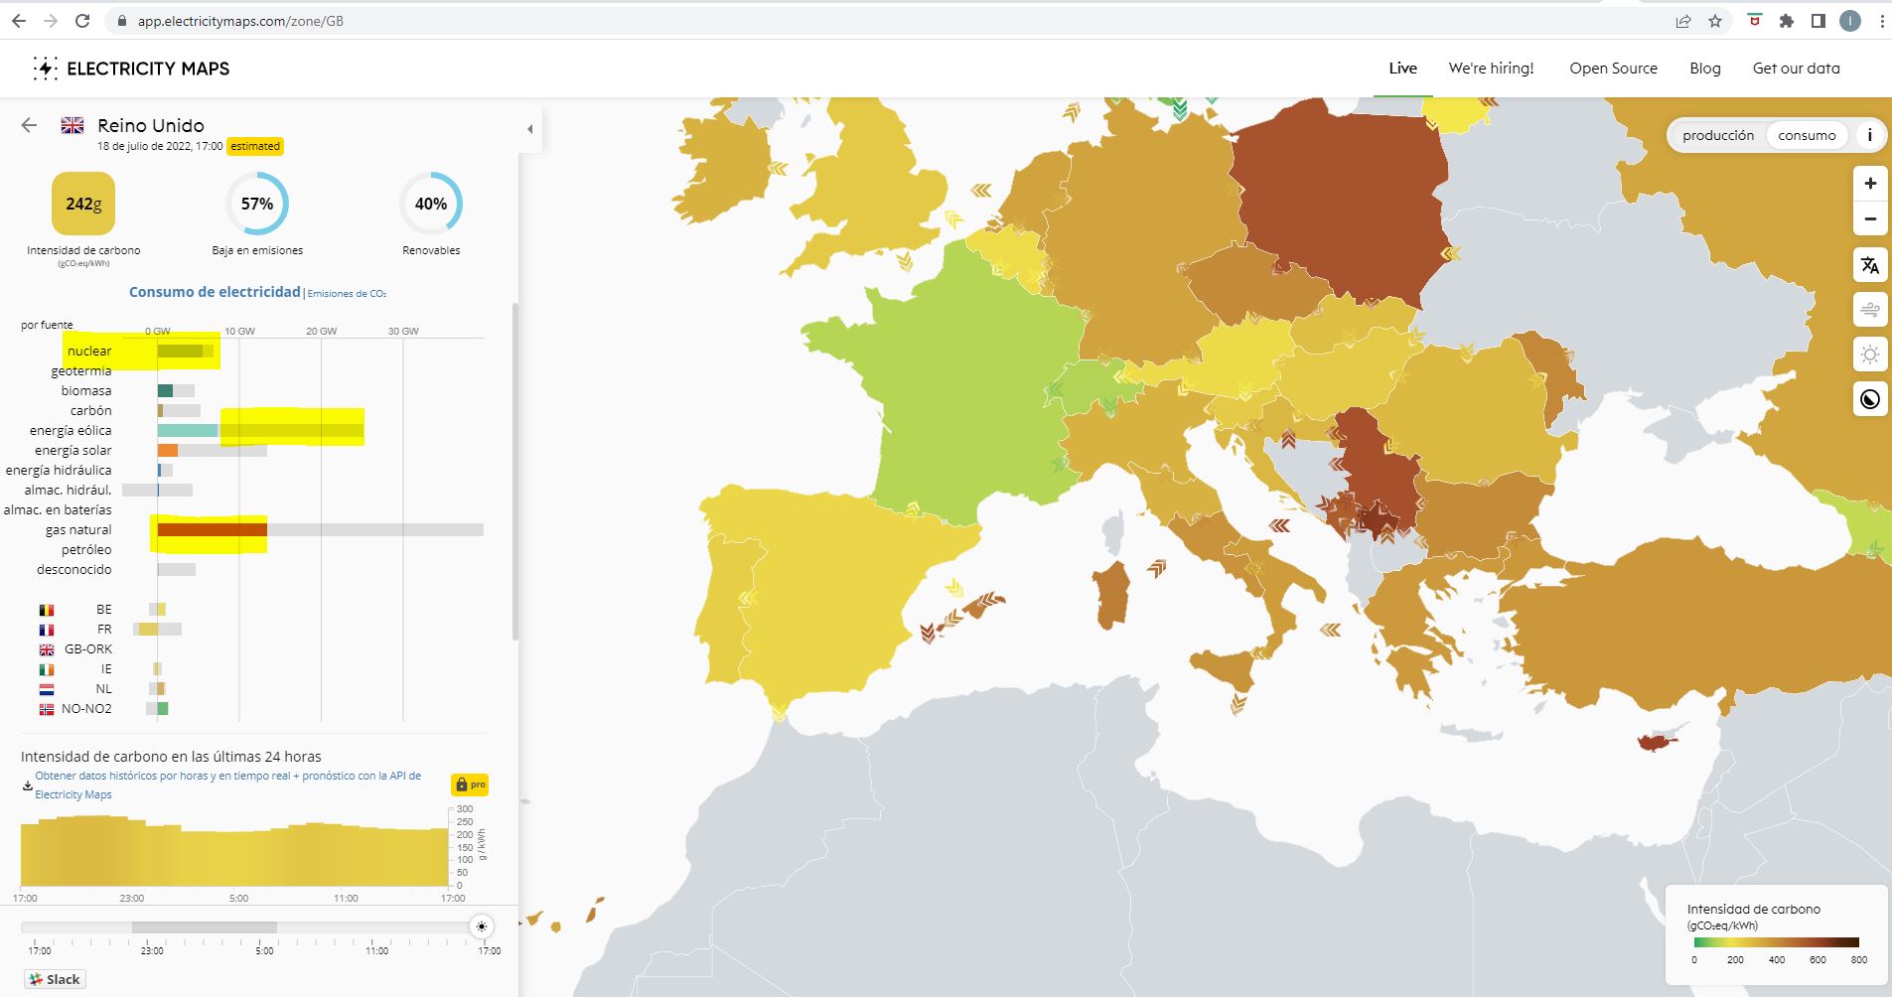
Task: Select the Consumo de electricidad view
Action: [215, 292]
